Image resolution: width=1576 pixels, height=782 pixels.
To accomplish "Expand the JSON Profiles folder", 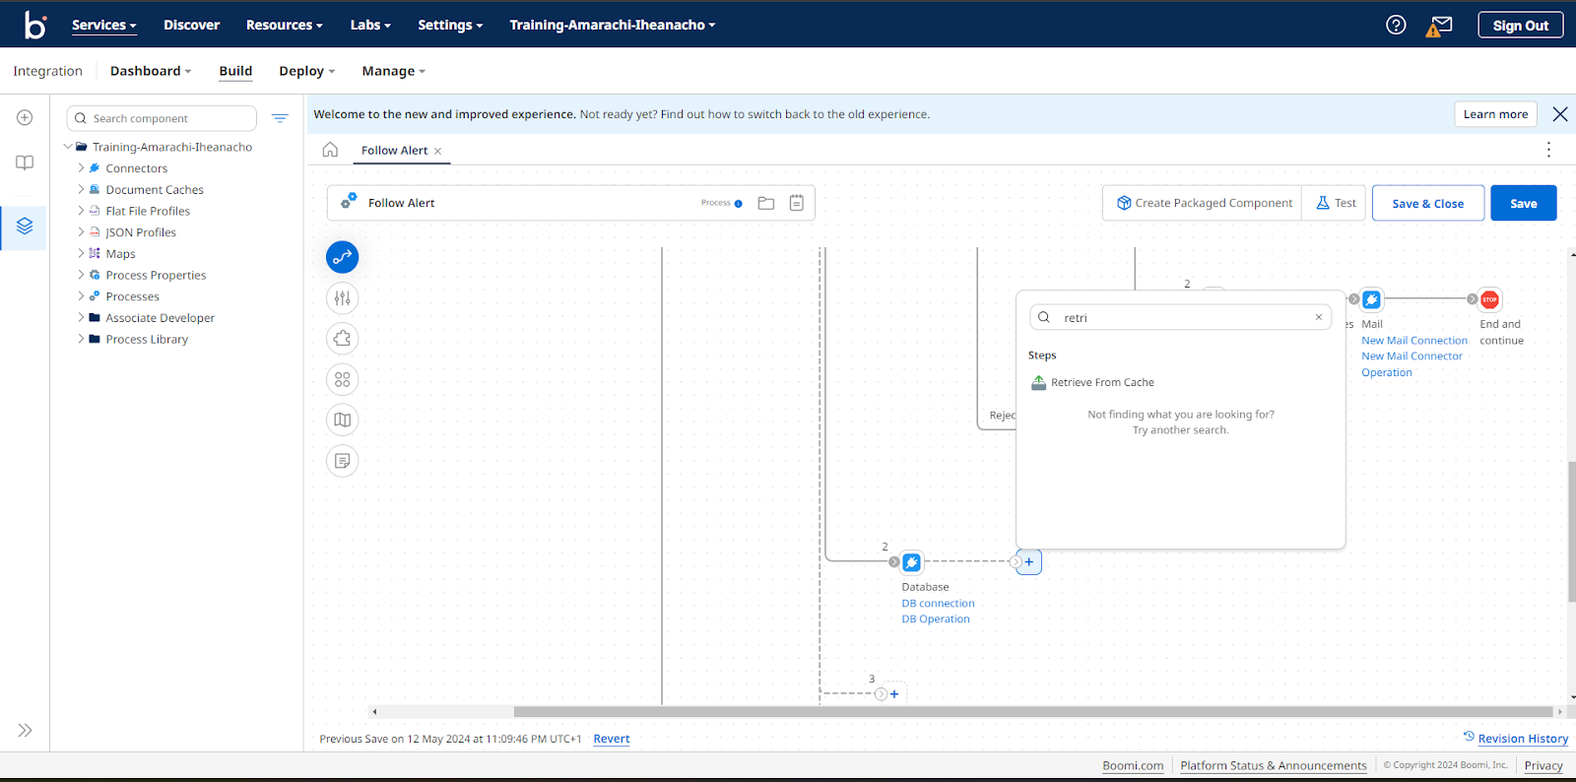I will [x=81, y=232].
